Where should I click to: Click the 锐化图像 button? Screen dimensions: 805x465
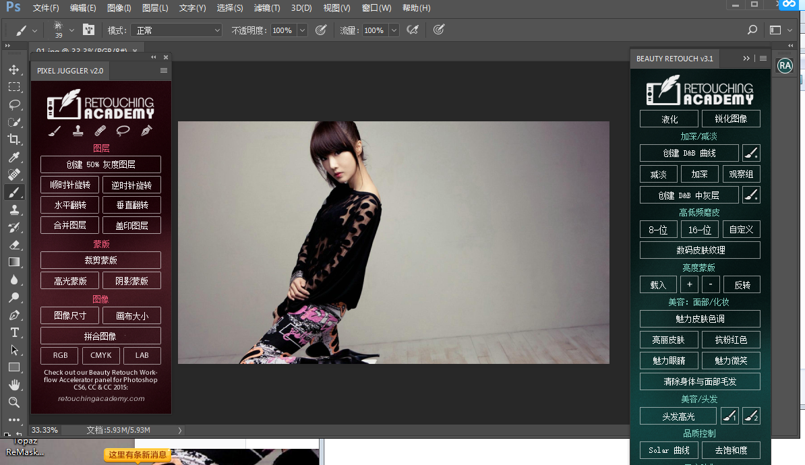click(731, 119)
